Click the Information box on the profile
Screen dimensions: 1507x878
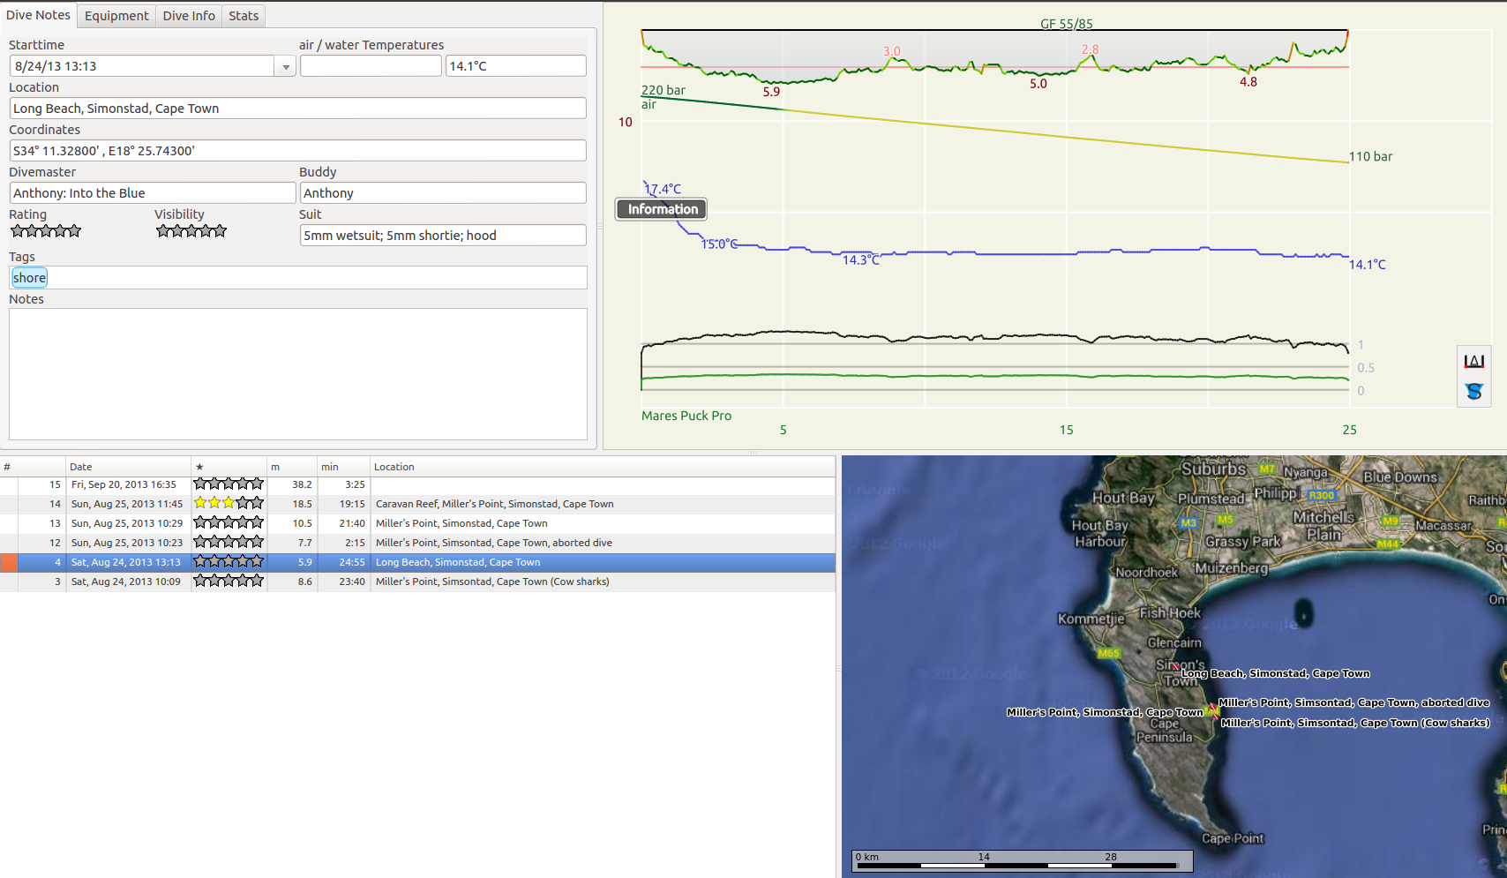tap(662, 209)
